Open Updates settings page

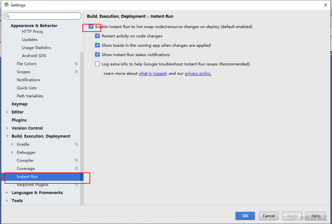pos(30,39)
